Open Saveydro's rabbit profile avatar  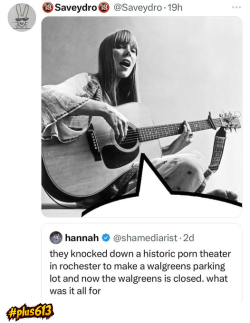22,17
